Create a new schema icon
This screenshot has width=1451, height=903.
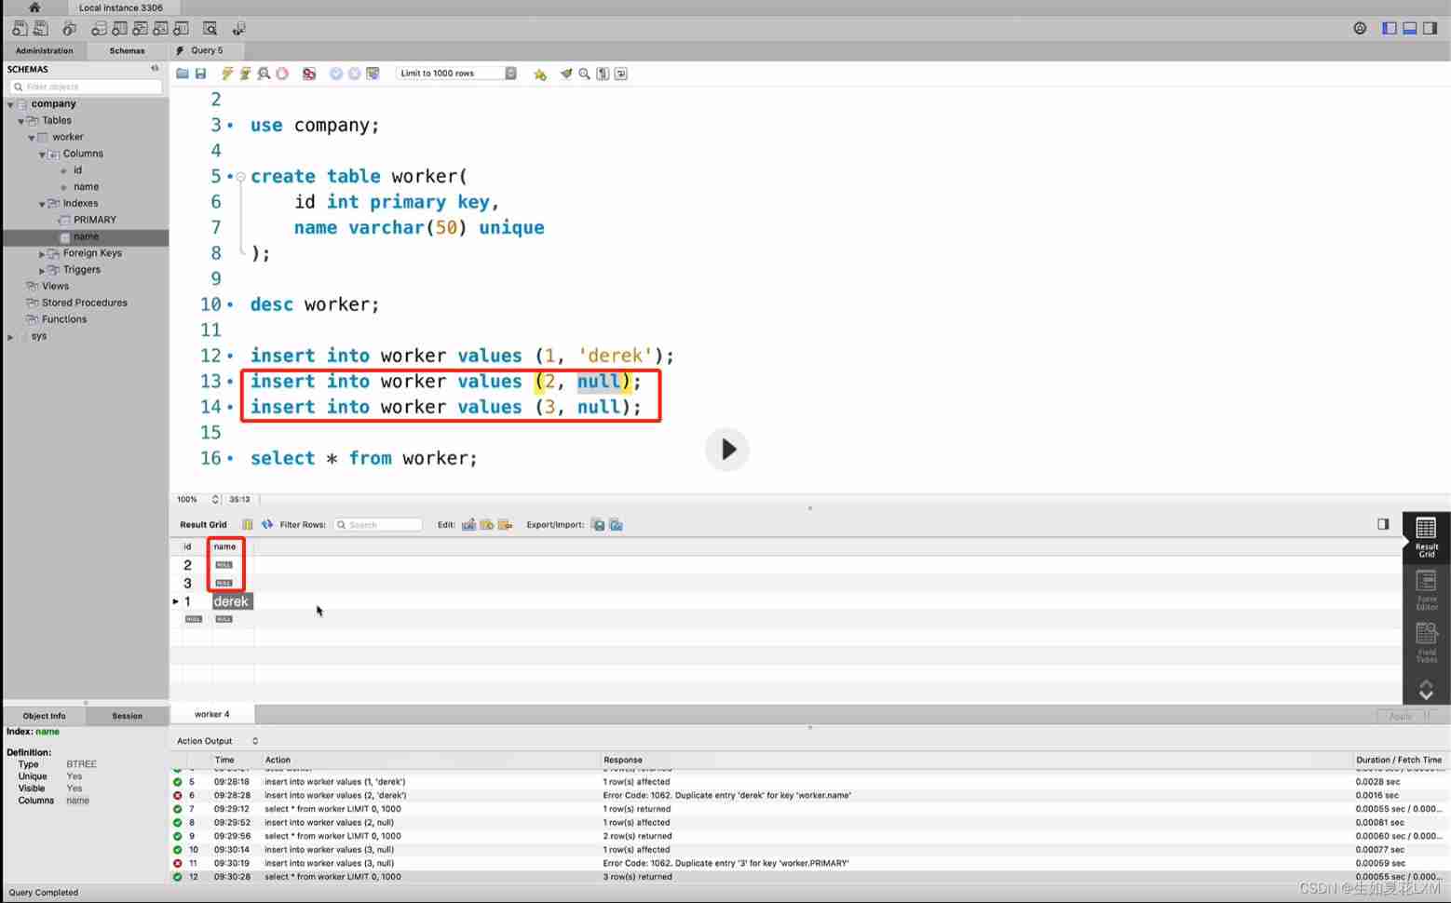(99, 29)
